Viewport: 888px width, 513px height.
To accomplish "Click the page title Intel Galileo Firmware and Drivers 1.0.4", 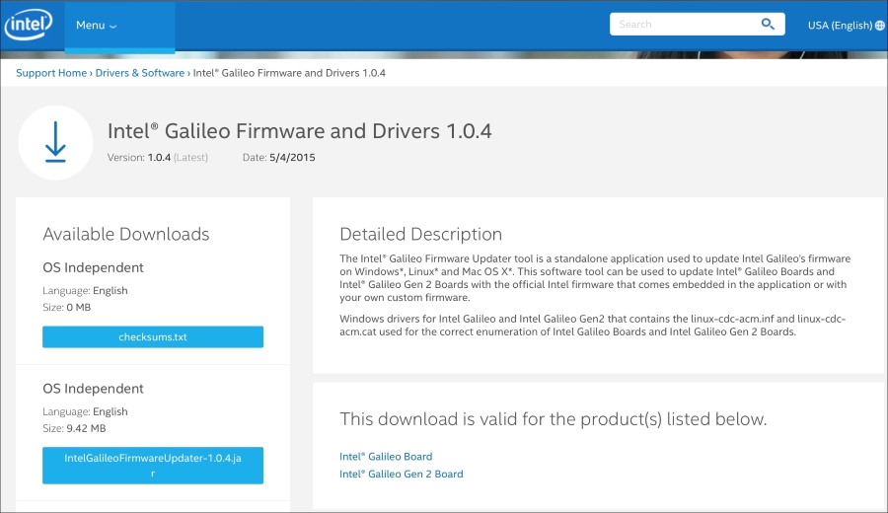I will pyautogui.click(x=300, y=131).
